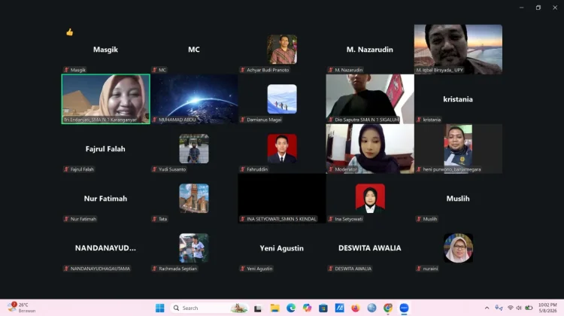Click Ina Setyowati's red-background profile photo
The height and width of the screenshot is (316, 564).
coord(370,199)
